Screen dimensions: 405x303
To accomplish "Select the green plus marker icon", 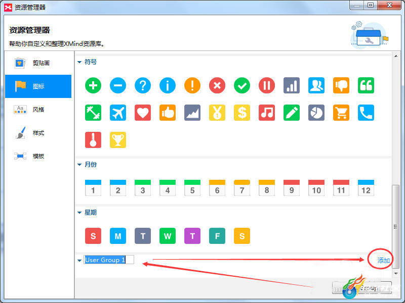I will (x=93, y=85).
